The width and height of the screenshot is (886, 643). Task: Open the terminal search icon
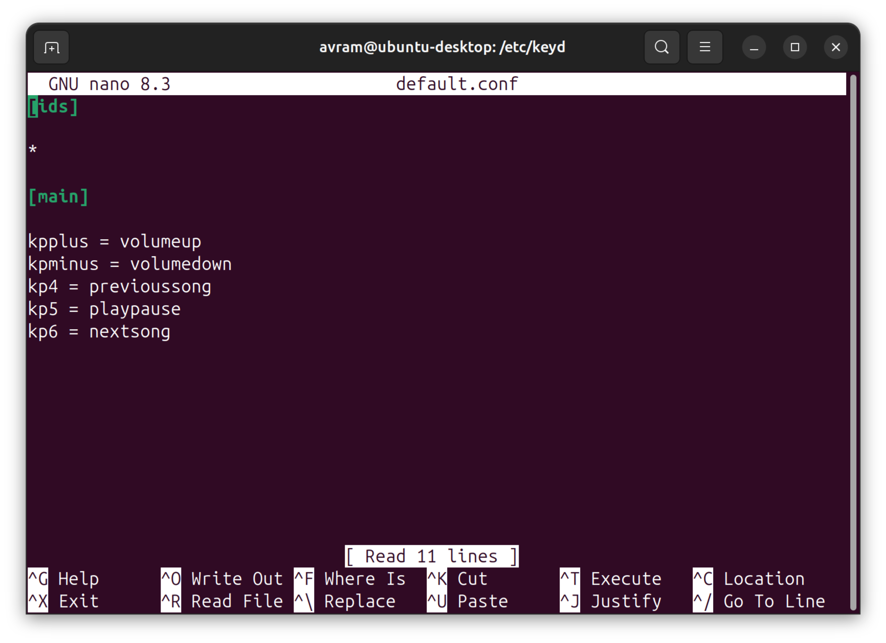[x=661, y=47]
